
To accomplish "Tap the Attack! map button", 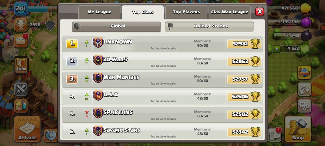I will tap(27, 129).
